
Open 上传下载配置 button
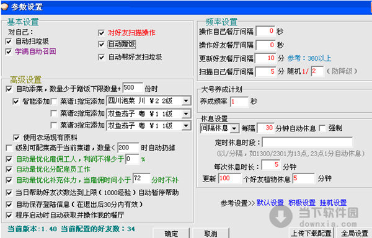pyautogui.click(x=311, y=233)
